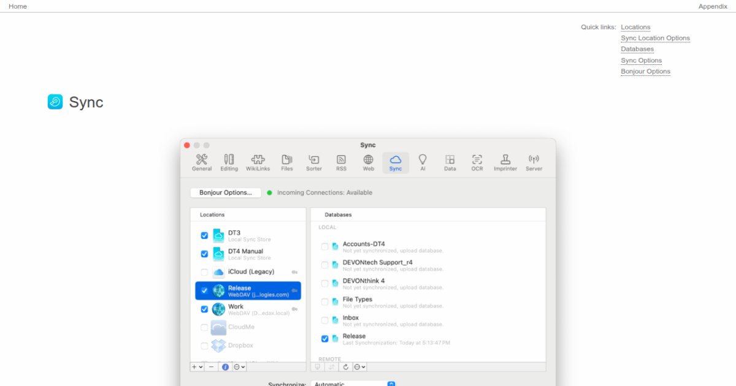
Task: Open the add location dropdown
Action: (196, 366)
